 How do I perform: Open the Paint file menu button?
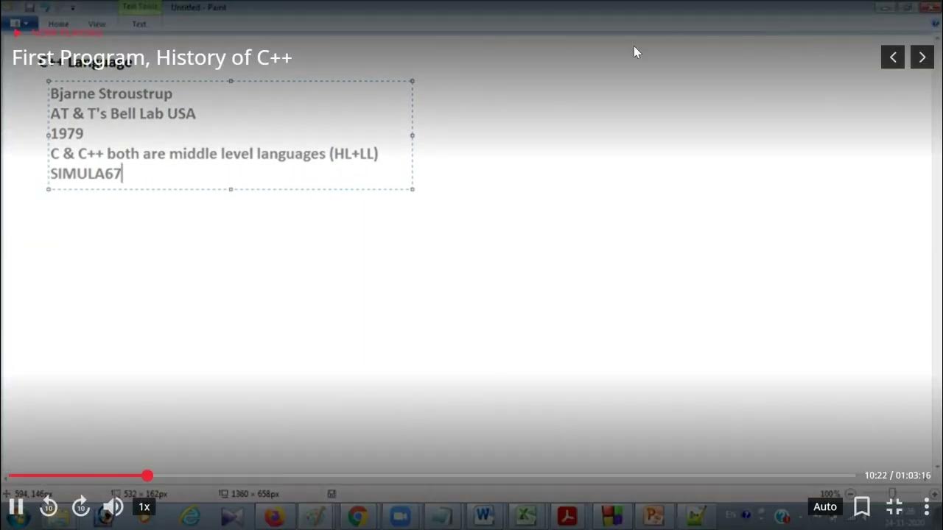pos(19,24)
